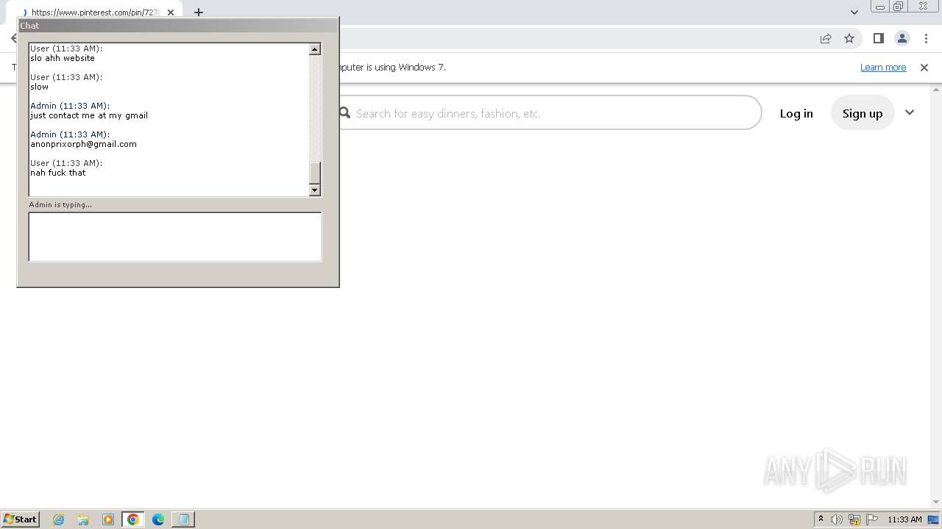
Task: Click the 'just contact me at my gmail' message
Action: click(89, 115)
